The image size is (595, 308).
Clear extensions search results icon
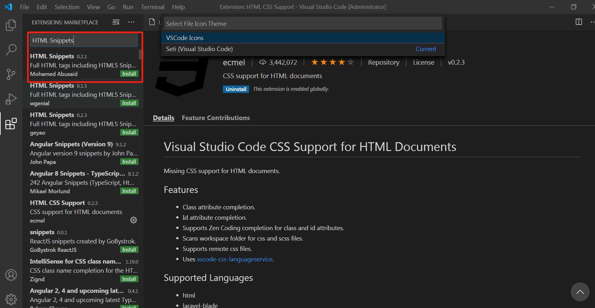point(116,22)
